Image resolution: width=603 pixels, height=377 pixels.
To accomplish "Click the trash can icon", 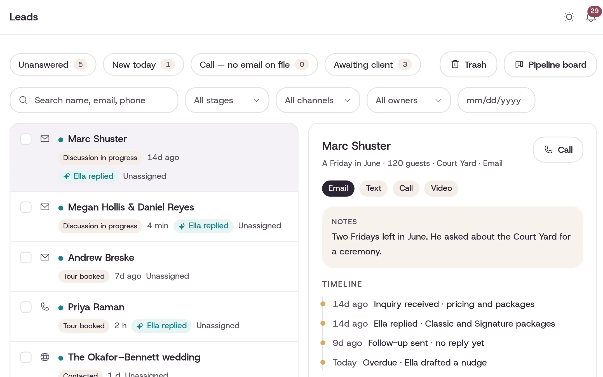I will pyautogui.click(x=455, y=64).
